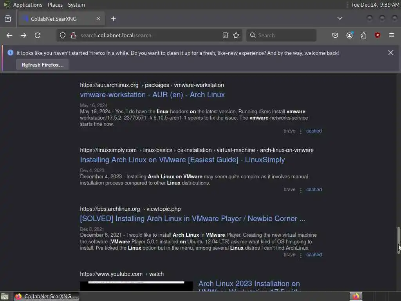Click the Applications menu logo icon
The height and width of the screenshot is (301, 401).
[7, 5]
